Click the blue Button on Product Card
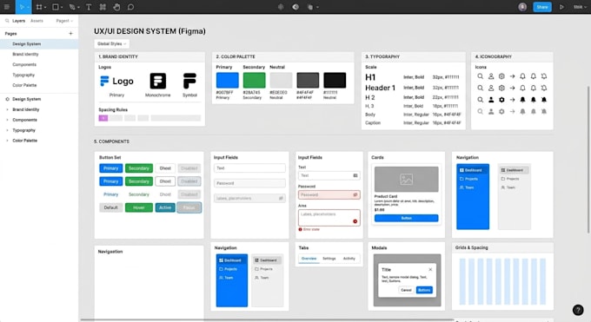Screen dimensions: 591x322 [407, 218]
